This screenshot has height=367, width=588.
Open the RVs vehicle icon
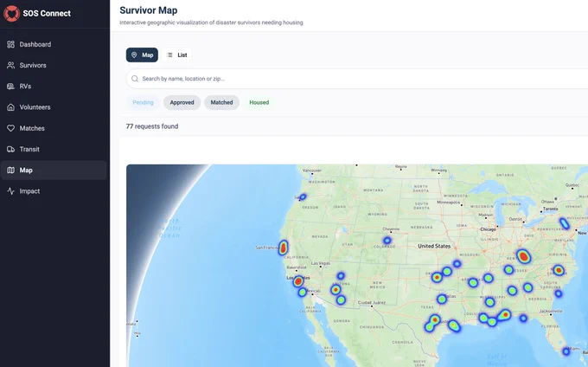click(11, 87)
